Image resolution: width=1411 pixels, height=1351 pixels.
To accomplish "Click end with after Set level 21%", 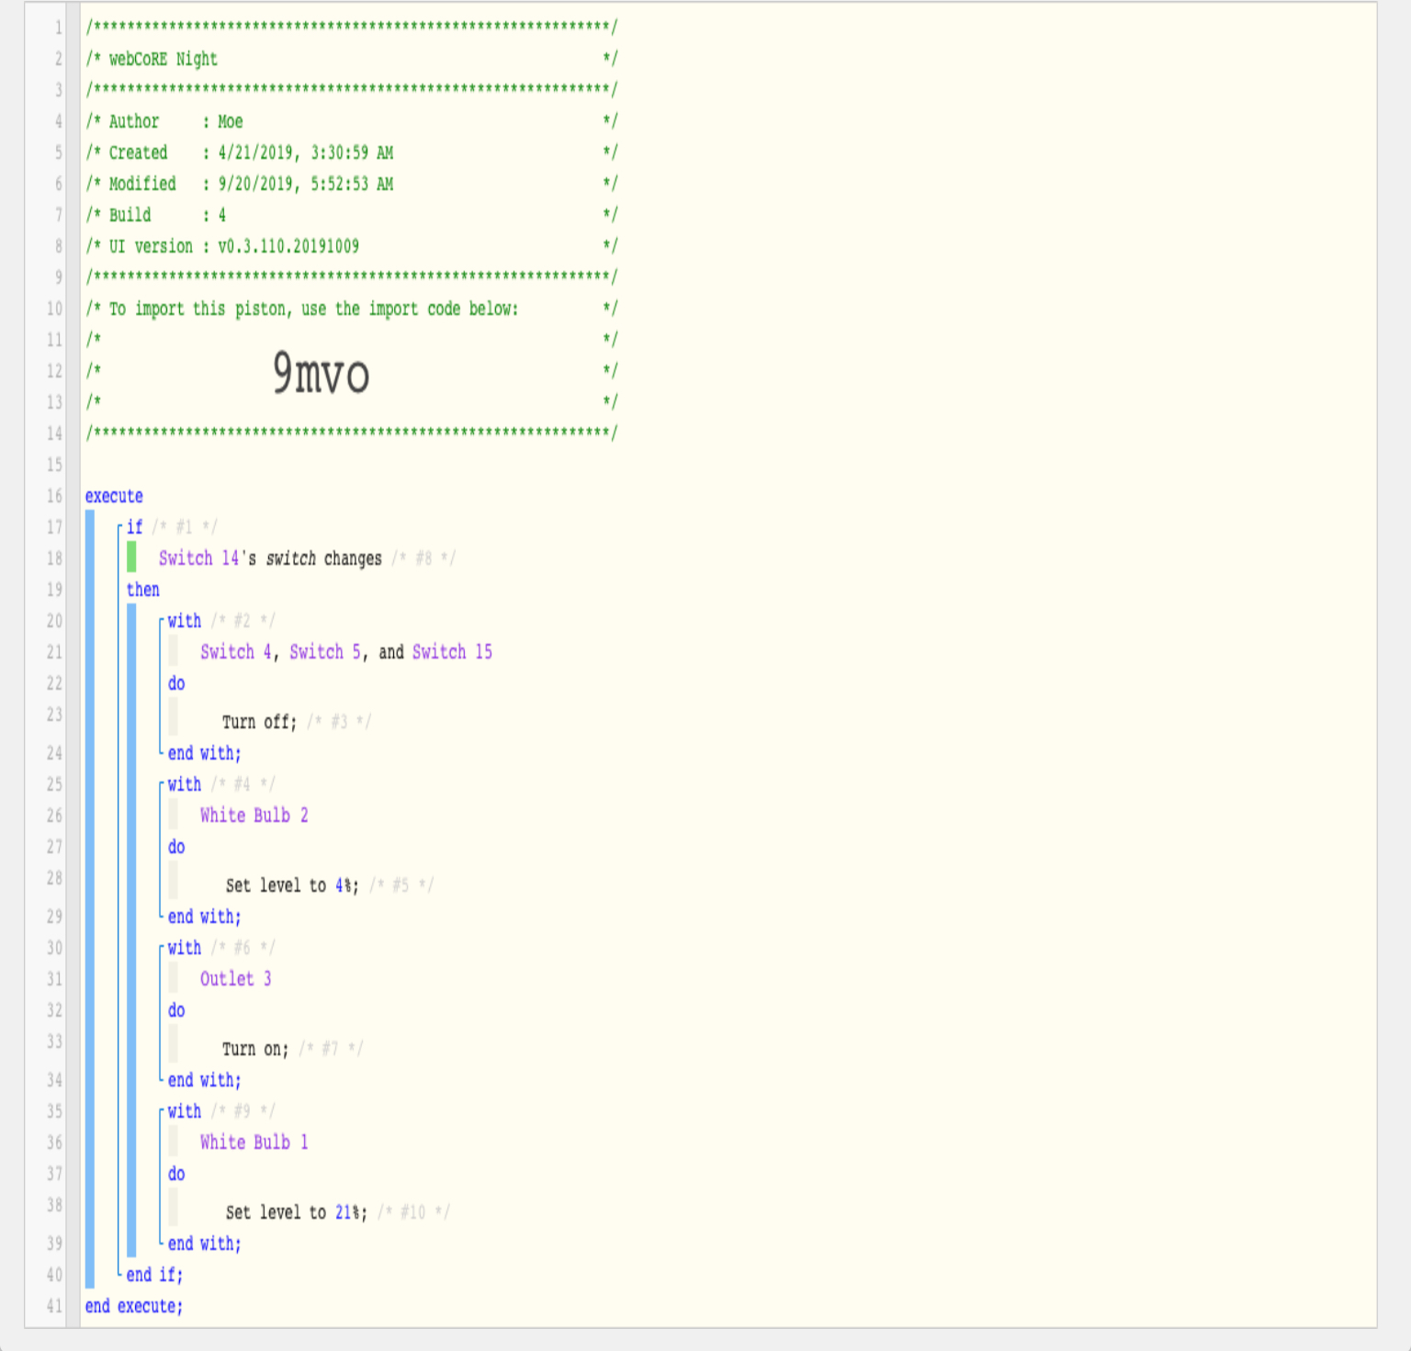I will (x=204, y=1244).
